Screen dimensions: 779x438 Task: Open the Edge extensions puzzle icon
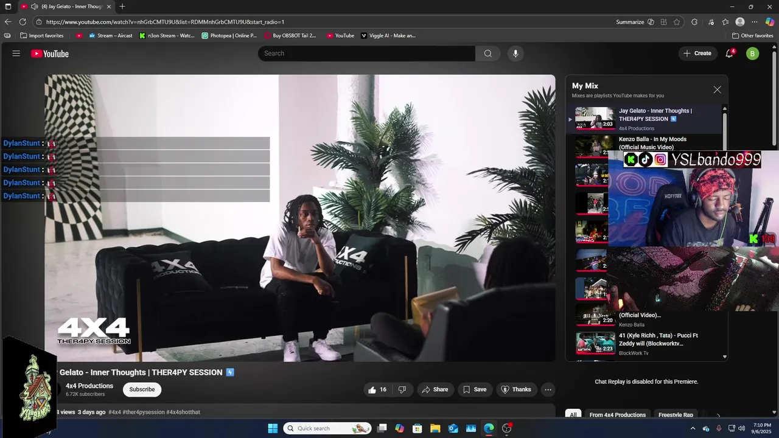coord(694,22)
